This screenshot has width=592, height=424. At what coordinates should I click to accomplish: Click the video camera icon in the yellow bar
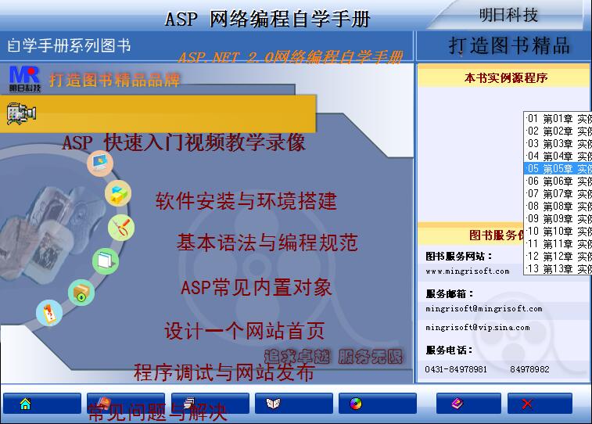pyautogui.click(x=22, y=113)
